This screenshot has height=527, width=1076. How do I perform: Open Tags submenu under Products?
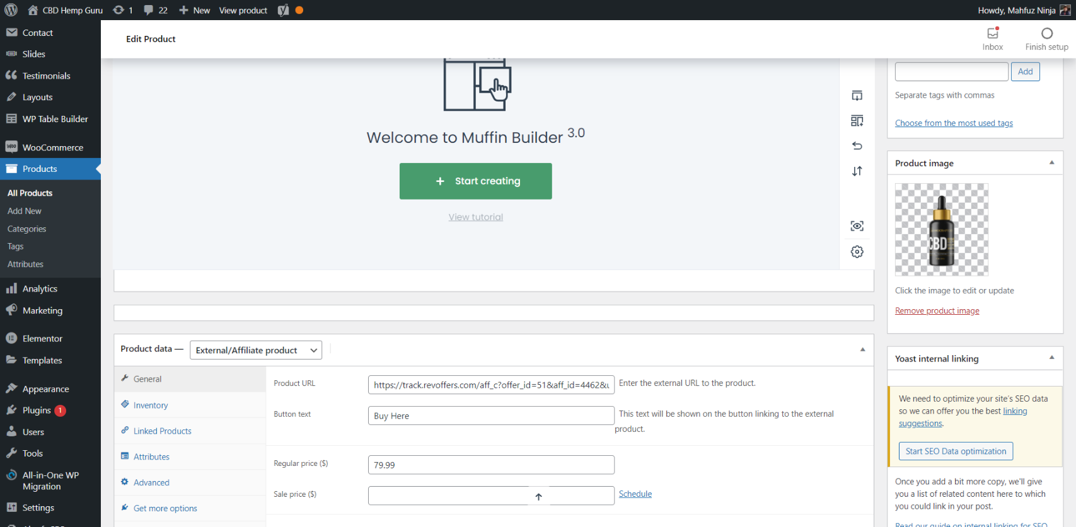(x=16, y=246)
